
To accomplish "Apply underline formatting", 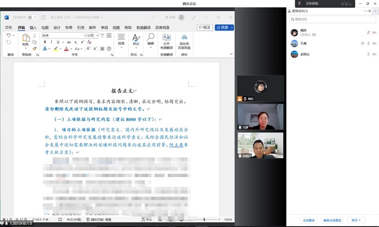I will tap(59, 42).
